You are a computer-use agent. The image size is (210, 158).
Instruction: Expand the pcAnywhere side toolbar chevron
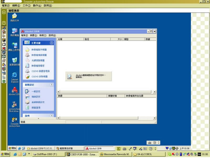point(4,12)
